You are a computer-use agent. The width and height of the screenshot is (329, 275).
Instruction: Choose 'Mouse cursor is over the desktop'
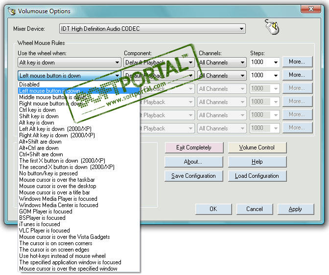click(x=79, y=186)
